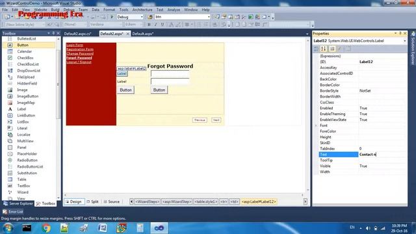Select the Label control in Toolbox
Screen dimensions: 416x234
29,109
